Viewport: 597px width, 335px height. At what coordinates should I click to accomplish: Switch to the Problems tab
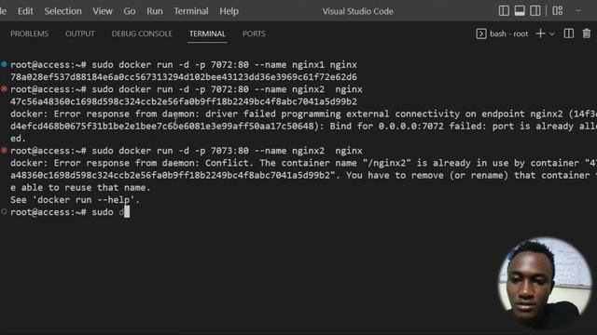point(29,33)
